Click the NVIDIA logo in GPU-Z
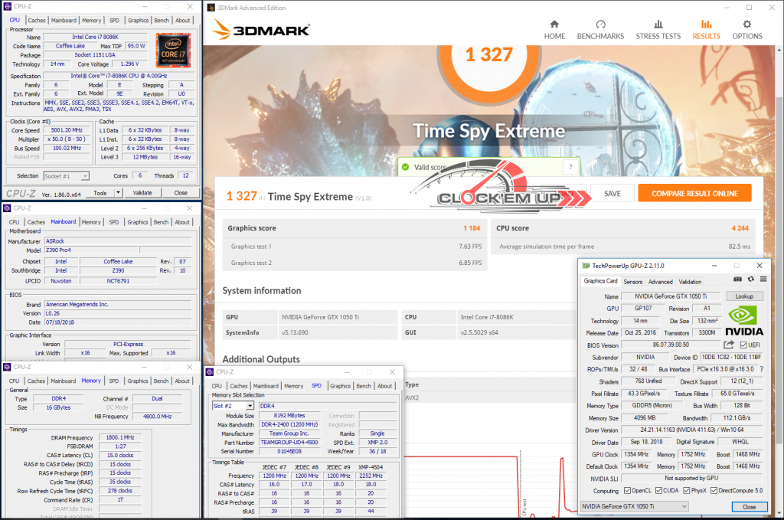The image size is (784, 520). click(x=743, y=321)
